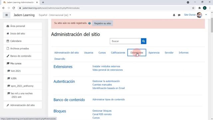Open the AJBN course
213x120 pixels.
pos(23,78)
